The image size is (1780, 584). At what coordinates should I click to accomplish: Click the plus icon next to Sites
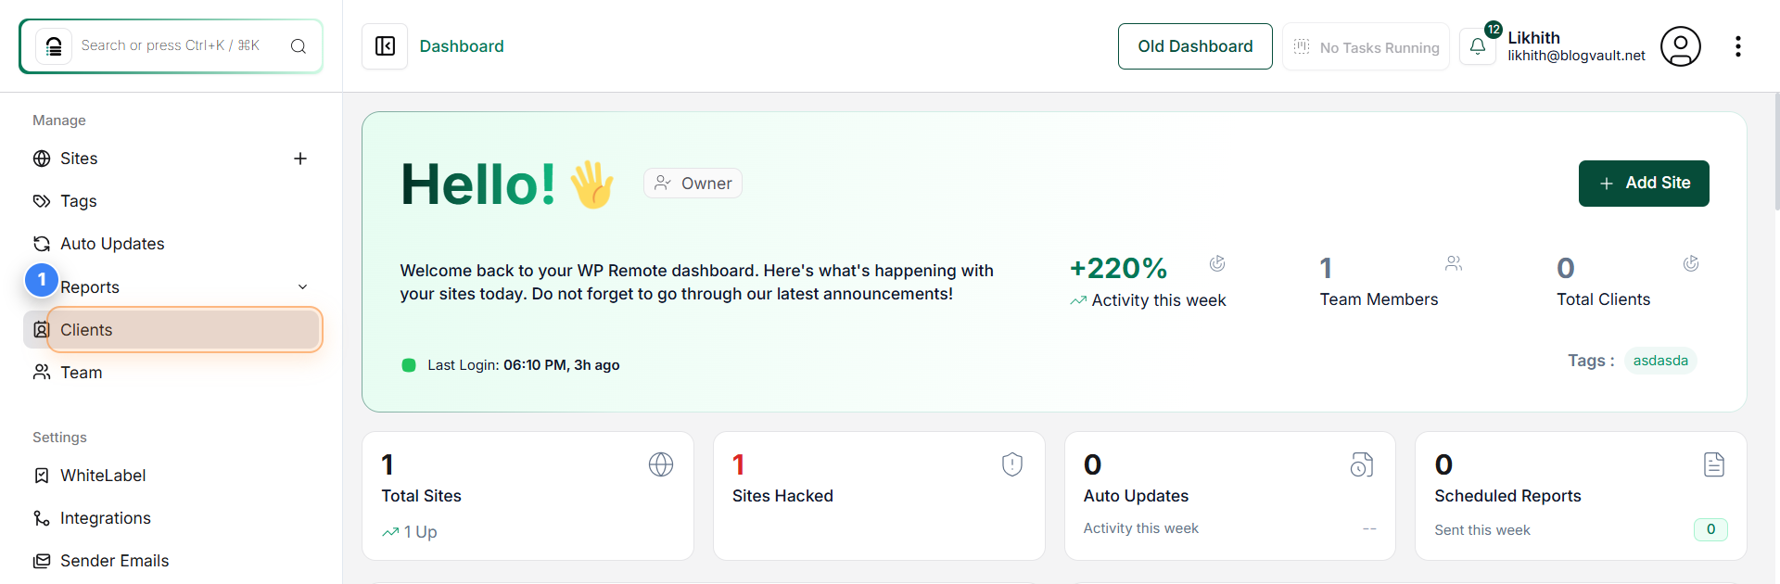299,158
